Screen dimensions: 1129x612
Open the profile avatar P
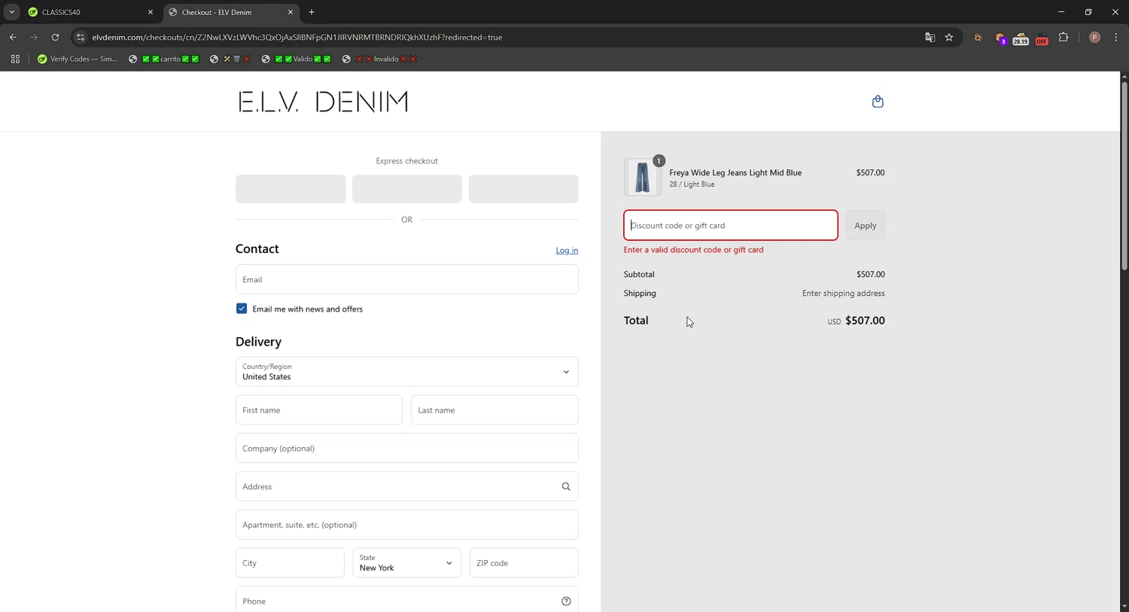1094,37
